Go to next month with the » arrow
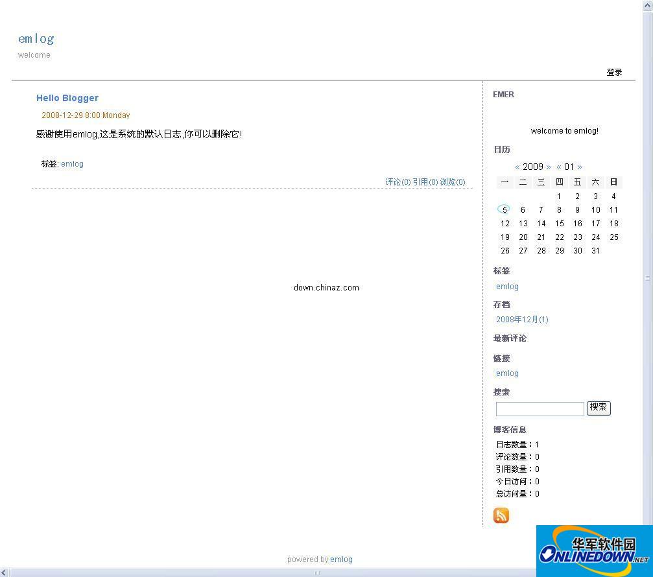The height and width of the screenshot is (577, 653). [580, 167]
